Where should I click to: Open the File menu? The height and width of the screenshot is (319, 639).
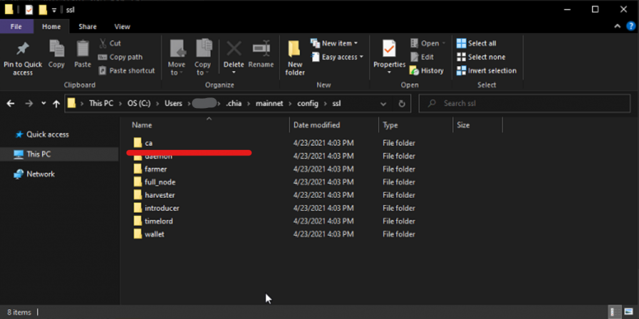pos(16,27)
